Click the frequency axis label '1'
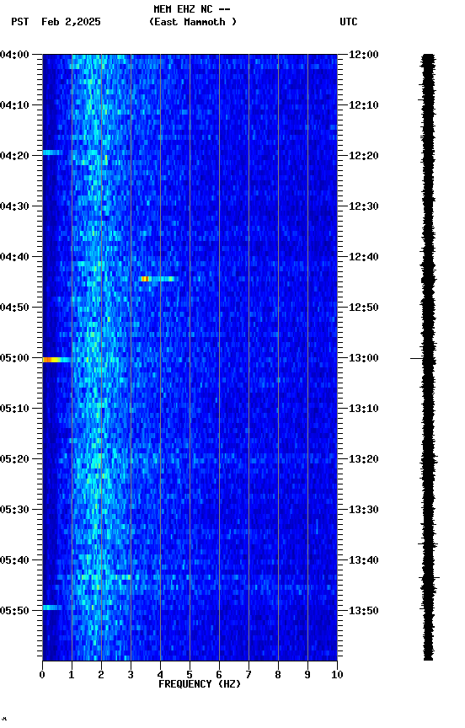 [x=72, y=675]
